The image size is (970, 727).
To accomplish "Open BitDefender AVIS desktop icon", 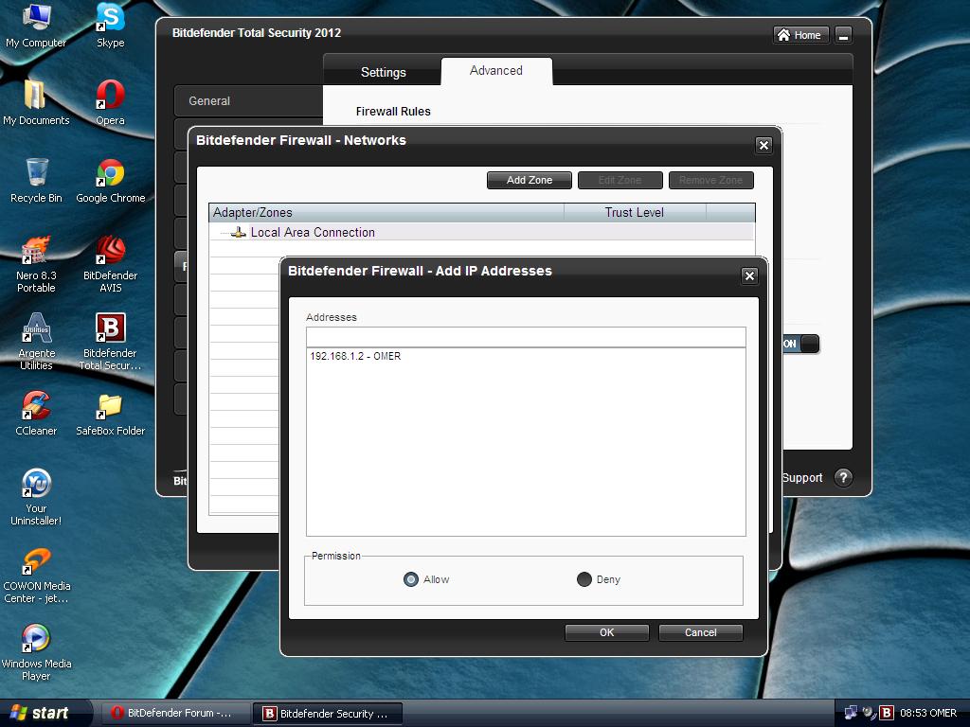I will [x=110, y=264].
